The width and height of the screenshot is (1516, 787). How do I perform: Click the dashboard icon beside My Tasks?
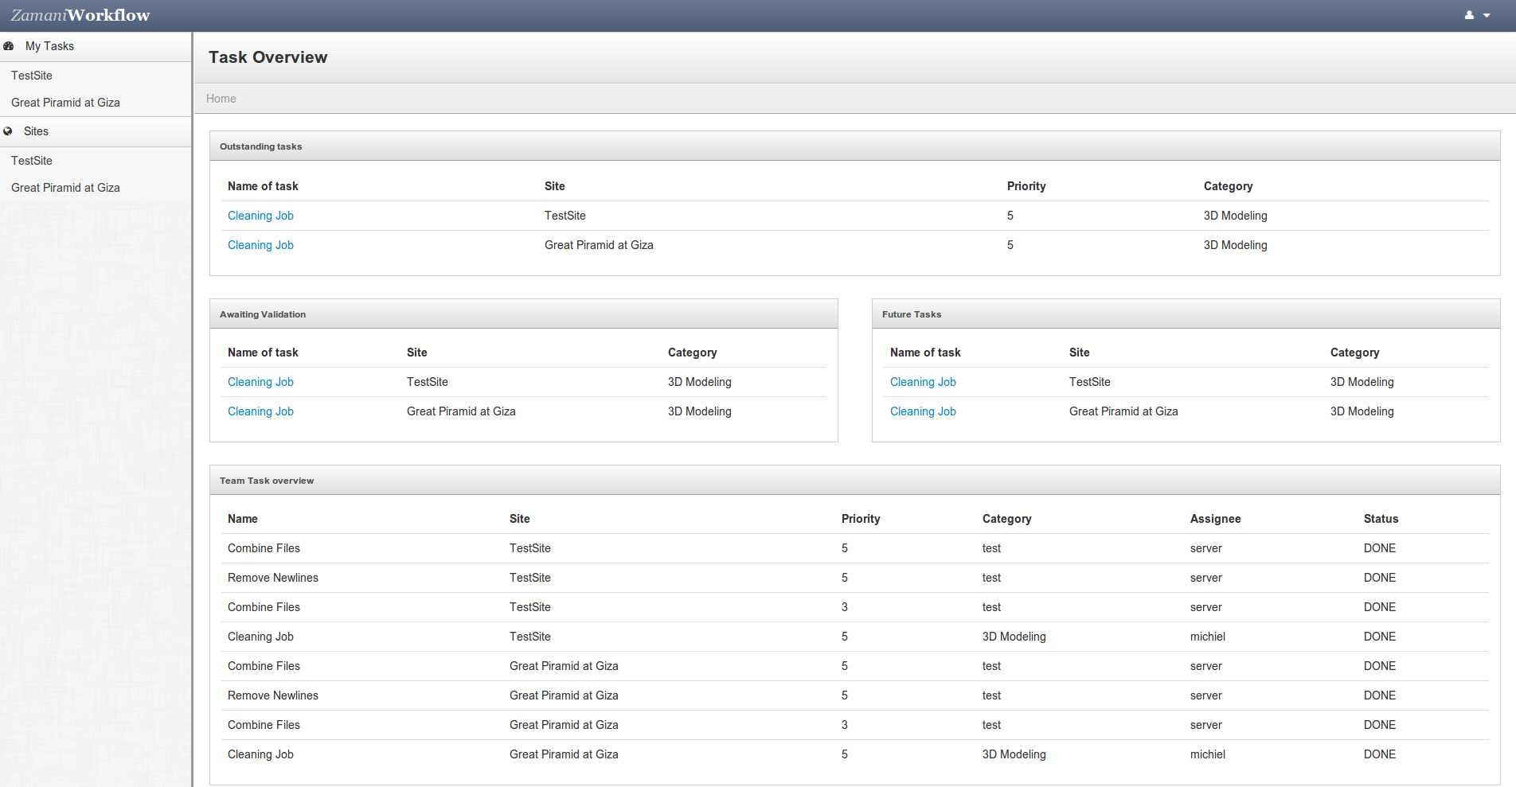tap(9, 46)
